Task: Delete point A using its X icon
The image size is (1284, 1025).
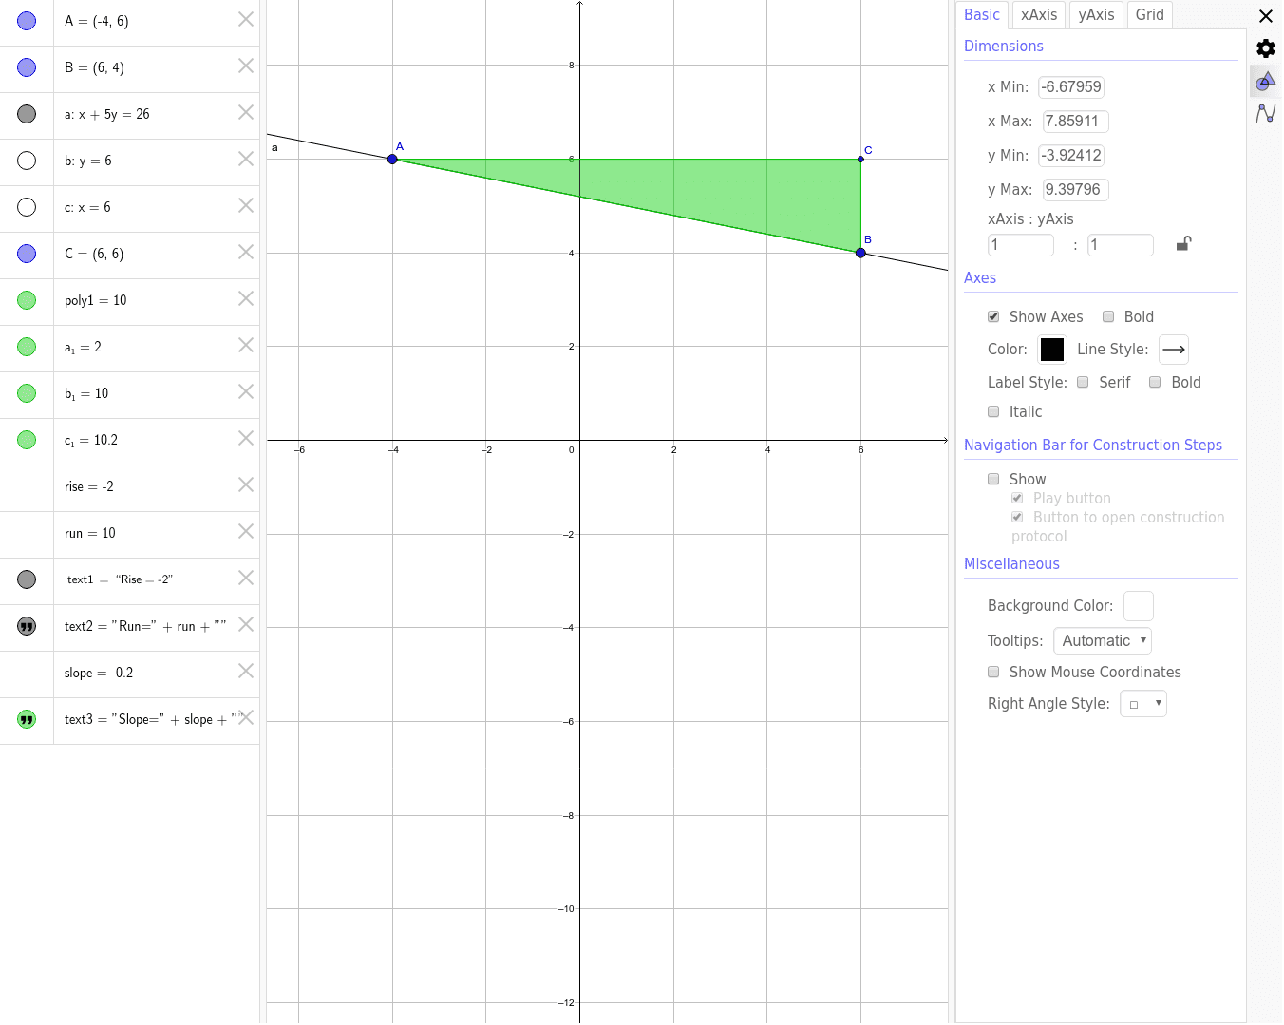Action: 244,21
